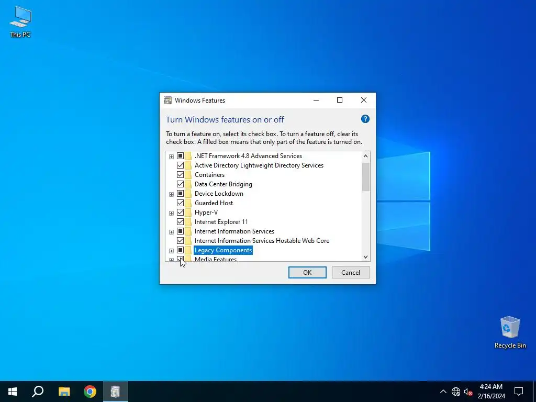Open This PC desktop icon

tap(20, 22)
